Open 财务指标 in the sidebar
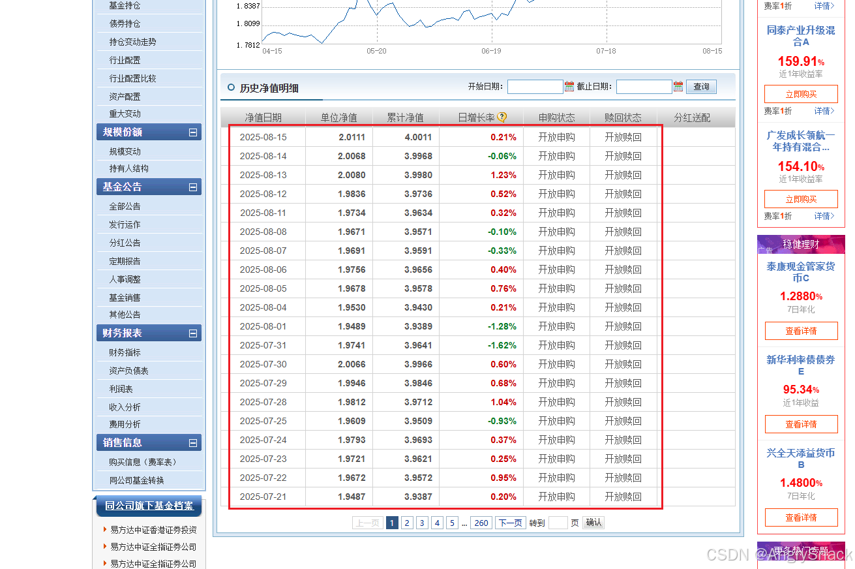This screenshot has width=855, height=569. tap(125, 352)
